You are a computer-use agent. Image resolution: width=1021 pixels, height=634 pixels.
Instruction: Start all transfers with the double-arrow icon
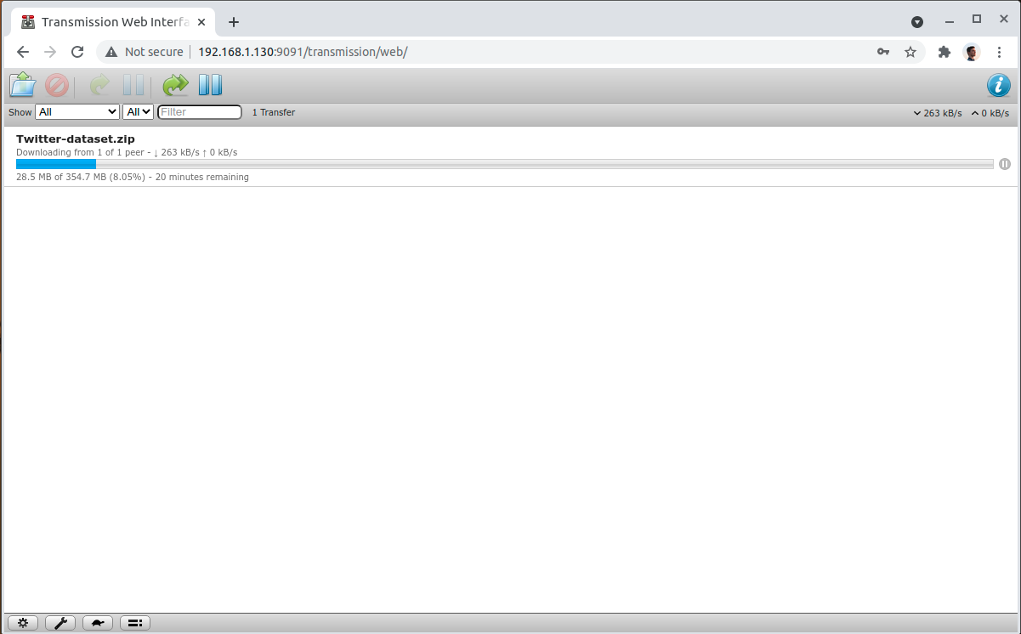point(175,84)
